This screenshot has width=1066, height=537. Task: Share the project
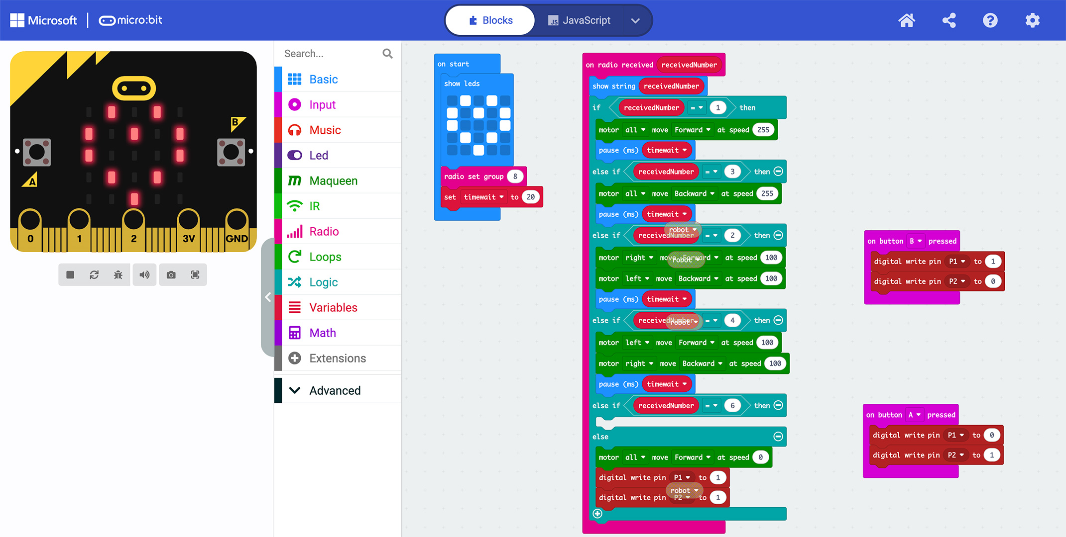pyautogui.click(x=948, y=20)
